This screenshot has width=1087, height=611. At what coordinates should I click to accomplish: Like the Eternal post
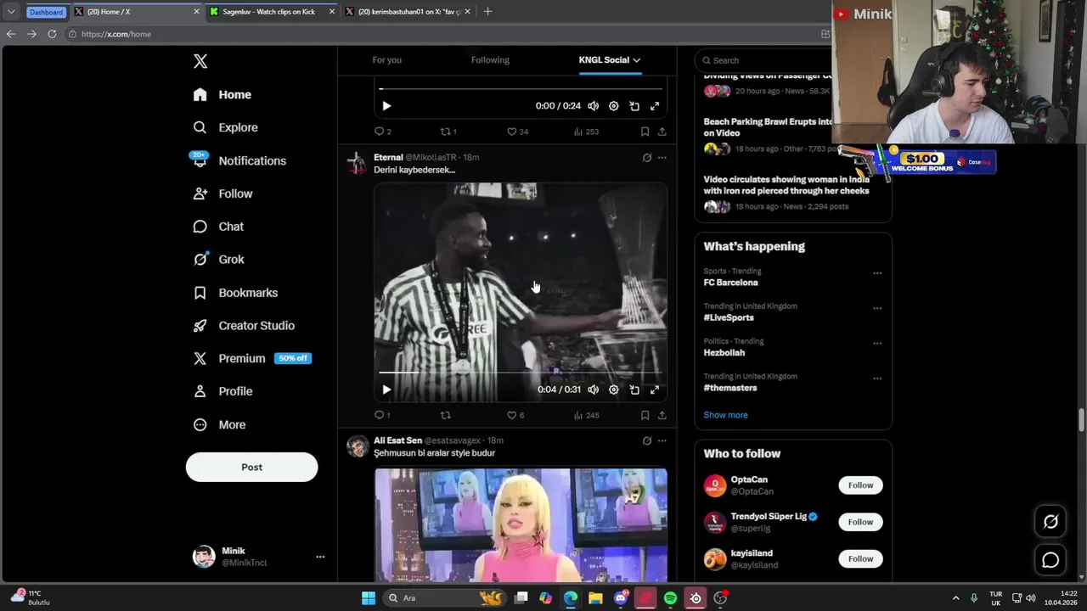[x=515, y=415]
